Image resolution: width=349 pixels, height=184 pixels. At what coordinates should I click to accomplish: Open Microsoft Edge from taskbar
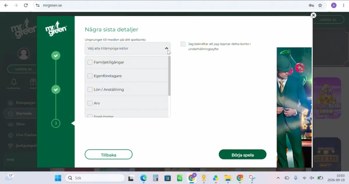pos(143,178)
